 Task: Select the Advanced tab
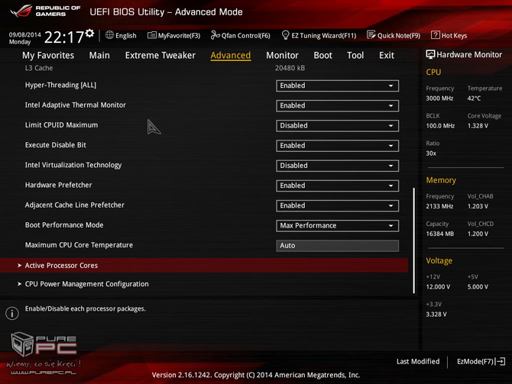click(231, 56)
